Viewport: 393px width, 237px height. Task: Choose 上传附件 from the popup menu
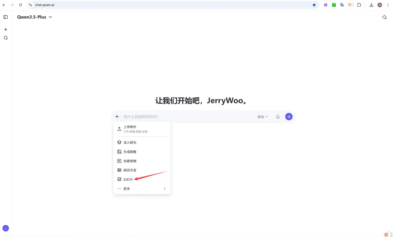142,129
